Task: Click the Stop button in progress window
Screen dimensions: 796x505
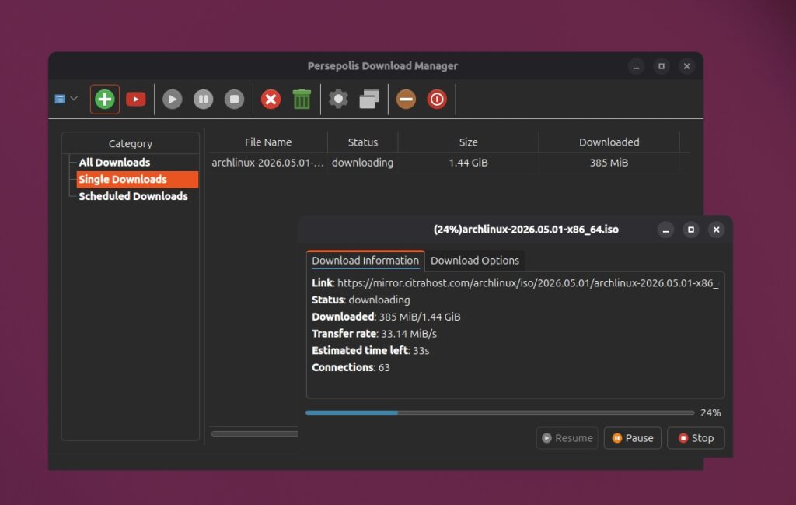Action: [696, 438]
